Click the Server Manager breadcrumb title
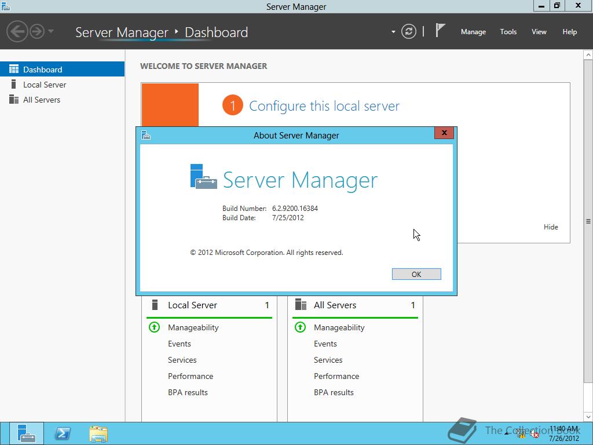This screenshot has height=445, width=593. click(x=122, y=32)
